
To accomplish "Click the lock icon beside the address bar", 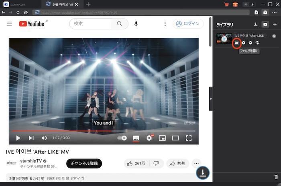I will pyautogui.click(x=256, y=12).
